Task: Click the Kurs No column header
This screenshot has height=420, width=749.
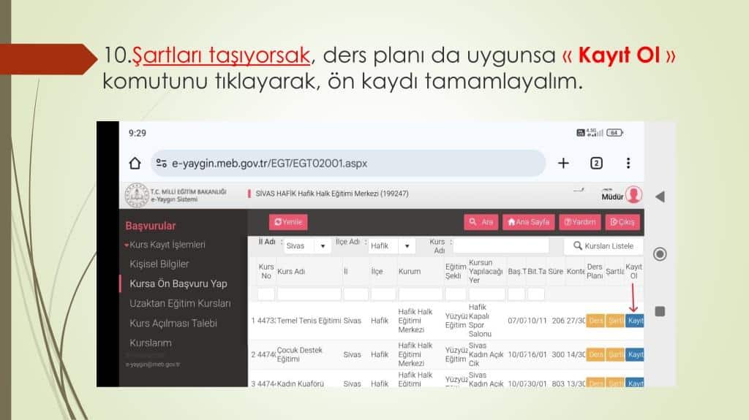Action: pos(266,271)
